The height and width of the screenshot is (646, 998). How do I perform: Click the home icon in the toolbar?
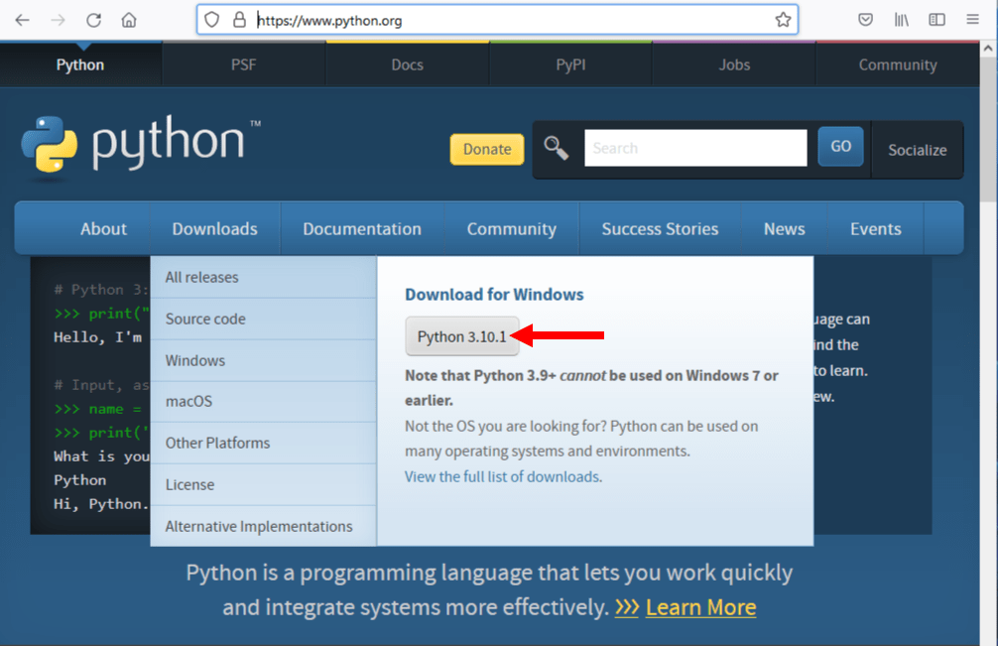[x=128, y=19]
